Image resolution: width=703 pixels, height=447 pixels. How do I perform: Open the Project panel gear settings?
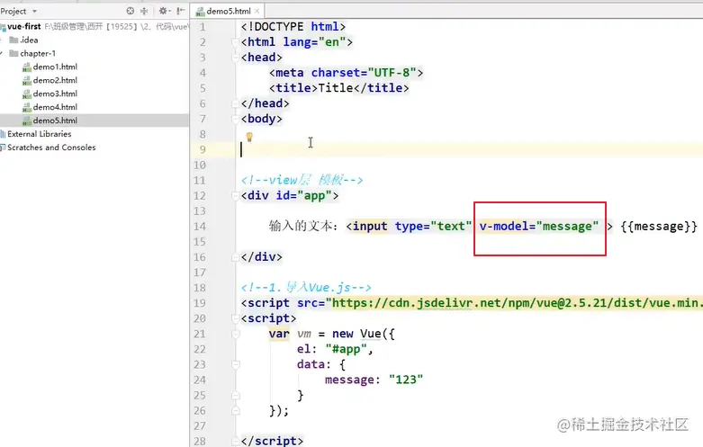[x=164, y=11]
